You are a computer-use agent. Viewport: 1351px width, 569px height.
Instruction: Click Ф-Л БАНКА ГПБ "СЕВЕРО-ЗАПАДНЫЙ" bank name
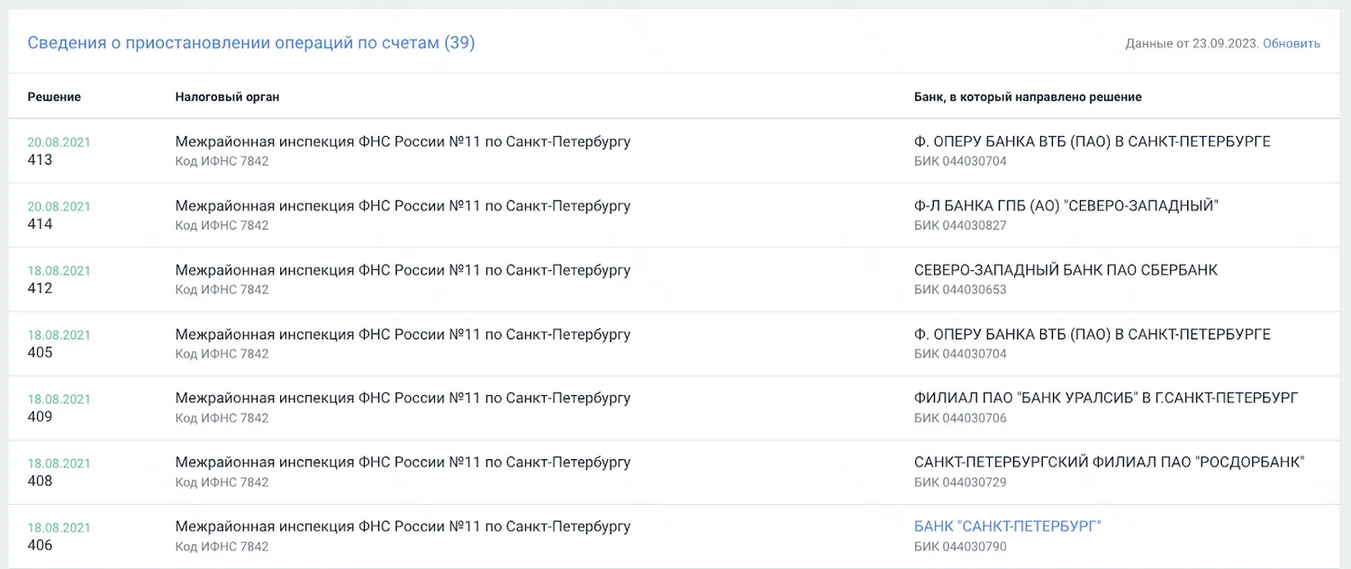click(x=1066, y=205)
